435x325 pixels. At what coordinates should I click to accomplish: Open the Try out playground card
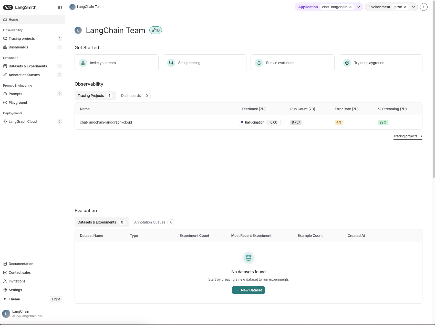(380, 63)
